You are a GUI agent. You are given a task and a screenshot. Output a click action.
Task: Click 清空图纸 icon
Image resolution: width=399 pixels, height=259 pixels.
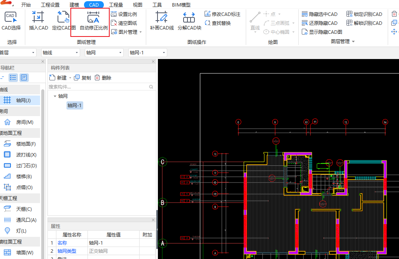pos(114,23)
